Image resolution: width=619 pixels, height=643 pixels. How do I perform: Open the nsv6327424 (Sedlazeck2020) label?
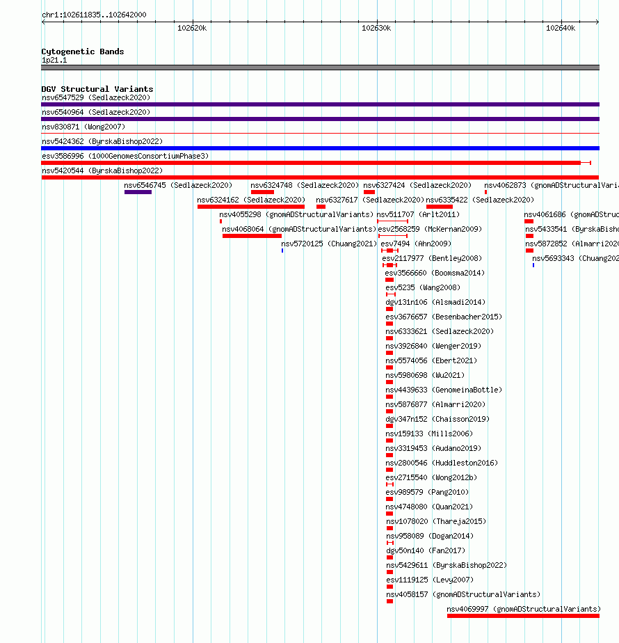(x=417, y=185)
